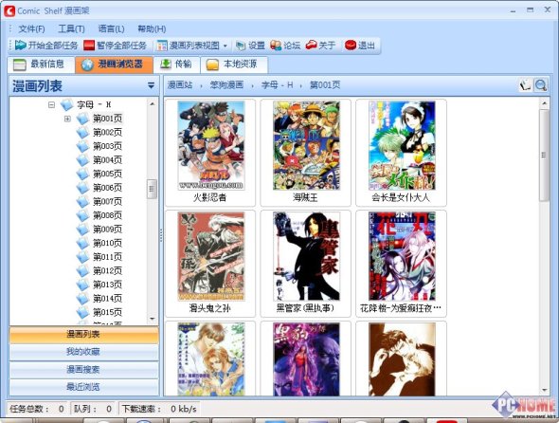Click the tree list scrollbar thumb
This screenshot has width=559, height=423.
152,189
